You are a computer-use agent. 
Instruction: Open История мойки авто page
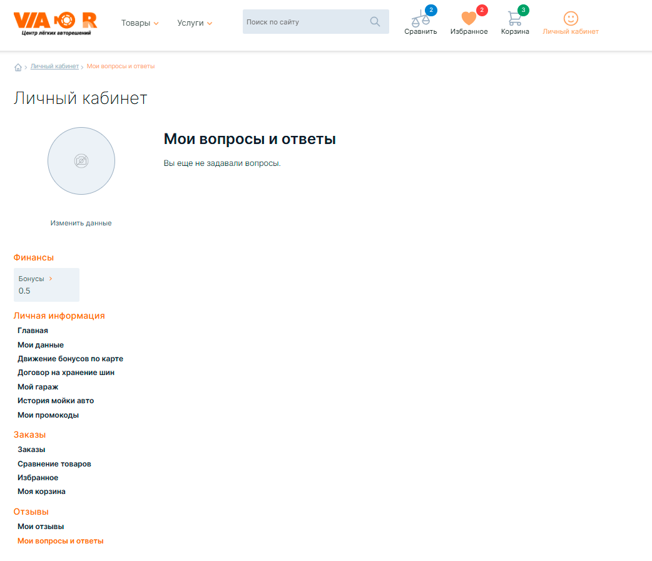(x=56, y=401)
